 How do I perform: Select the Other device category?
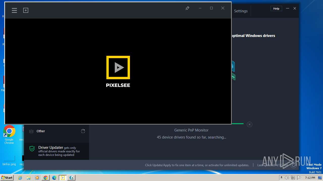(x=57, y=131)
